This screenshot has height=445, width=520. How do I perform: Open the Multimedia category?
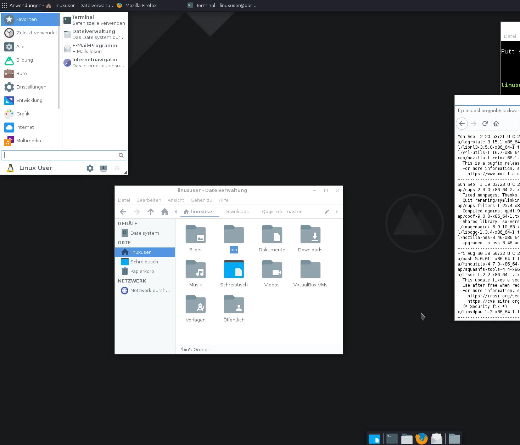(30, 141)
